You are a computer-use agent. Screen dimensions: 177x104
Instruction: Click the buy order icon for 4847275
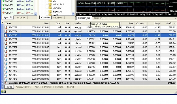6,79
